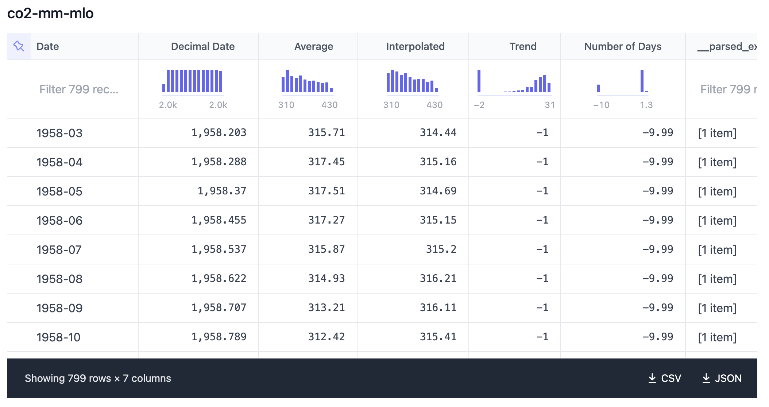Select the date cell 1958-10

tap(58, 337)
